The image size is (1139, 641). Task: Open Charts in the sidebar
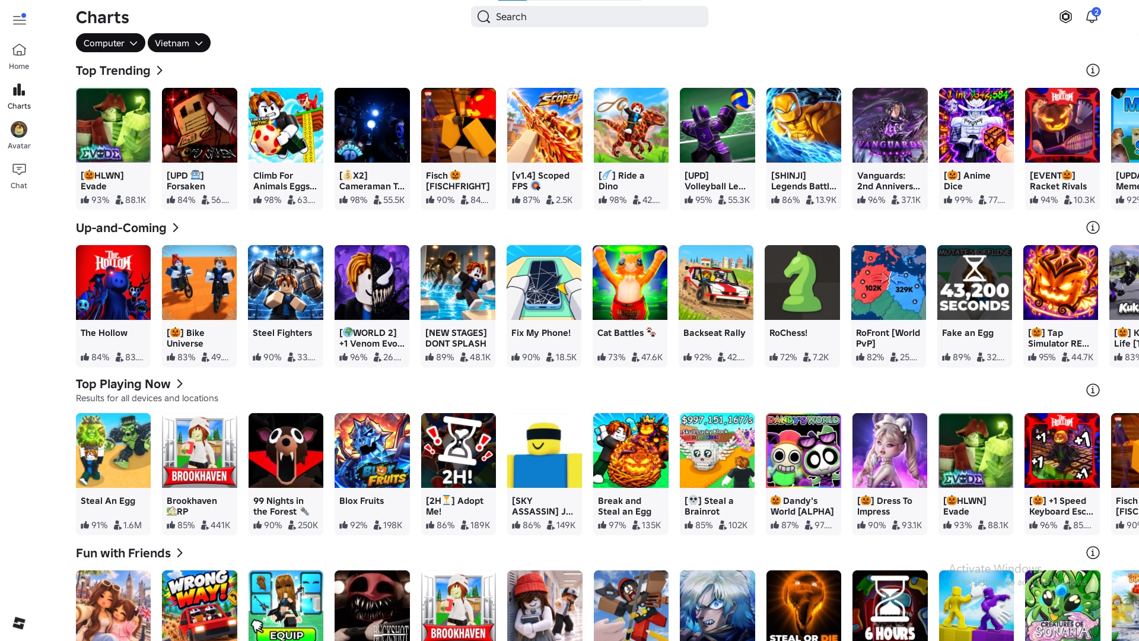[19, 96]
